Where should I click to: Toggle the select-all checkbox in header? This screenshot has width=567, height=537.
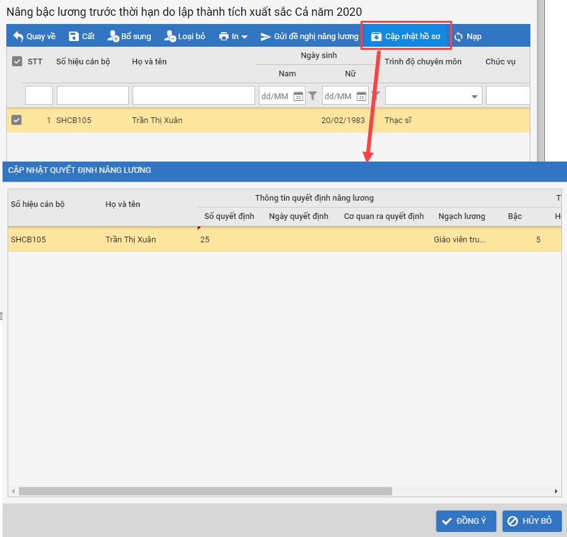coord(17,62)
